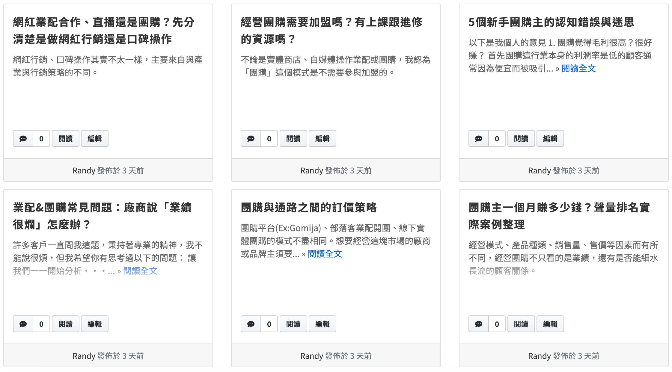This screenshot has height=372, width=672.
Task: Click the 團購與通路之間的訂價策略 title
Action: [309, 208]
